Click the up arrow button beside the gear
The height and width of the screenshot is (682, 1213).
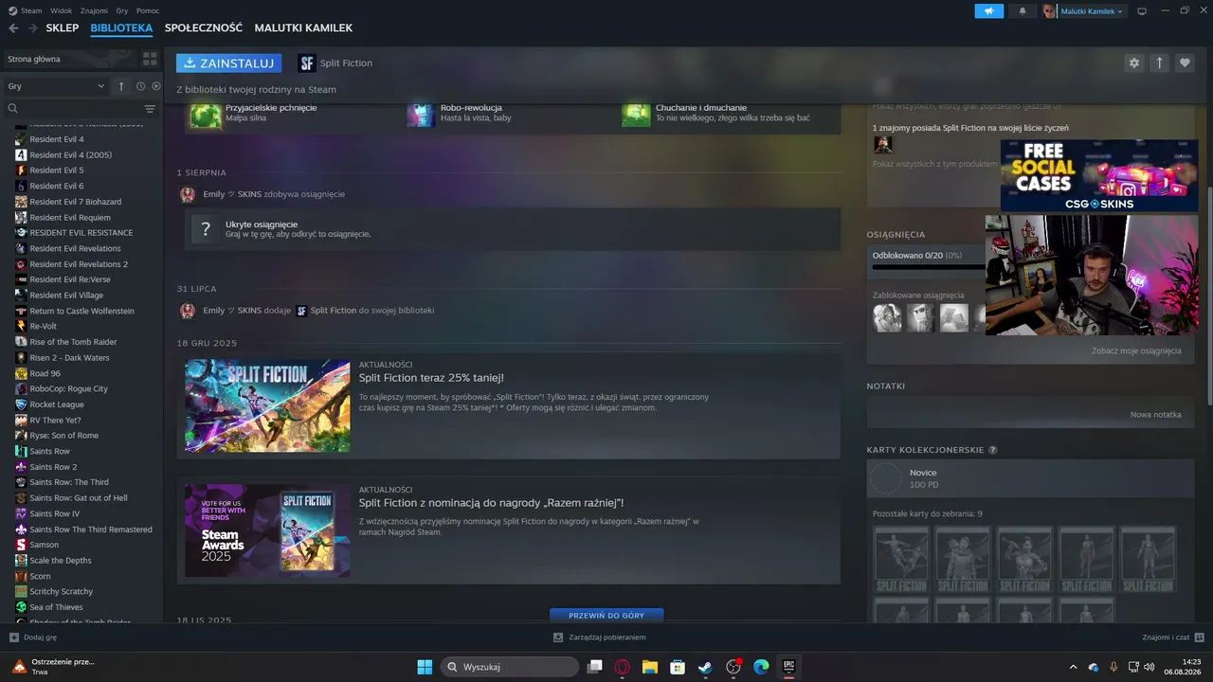pyautogui.click(x=1159, y=63)
